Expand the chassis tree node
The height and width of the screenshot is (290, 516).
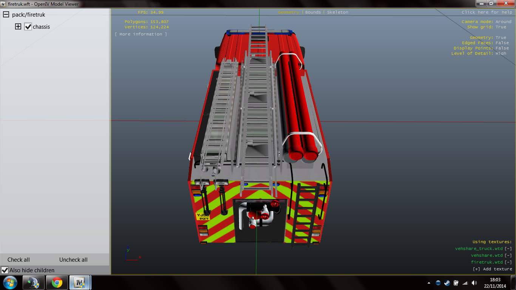pyautogui.click(x=18, y=27)
